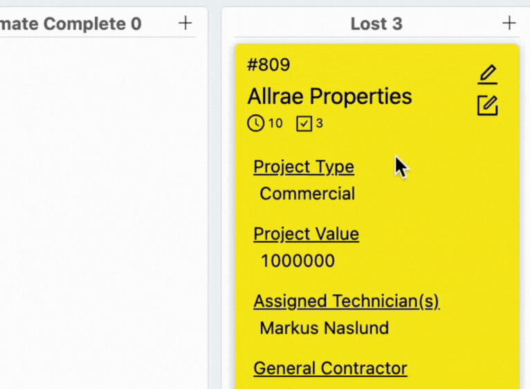Click the clock icon on Allrae Properties card

point(255,123)
